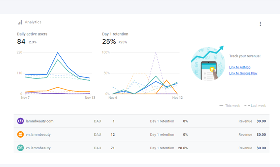Click the purple web app code icon
Viewport: 280px width, 167px height.
pos(20,121)
